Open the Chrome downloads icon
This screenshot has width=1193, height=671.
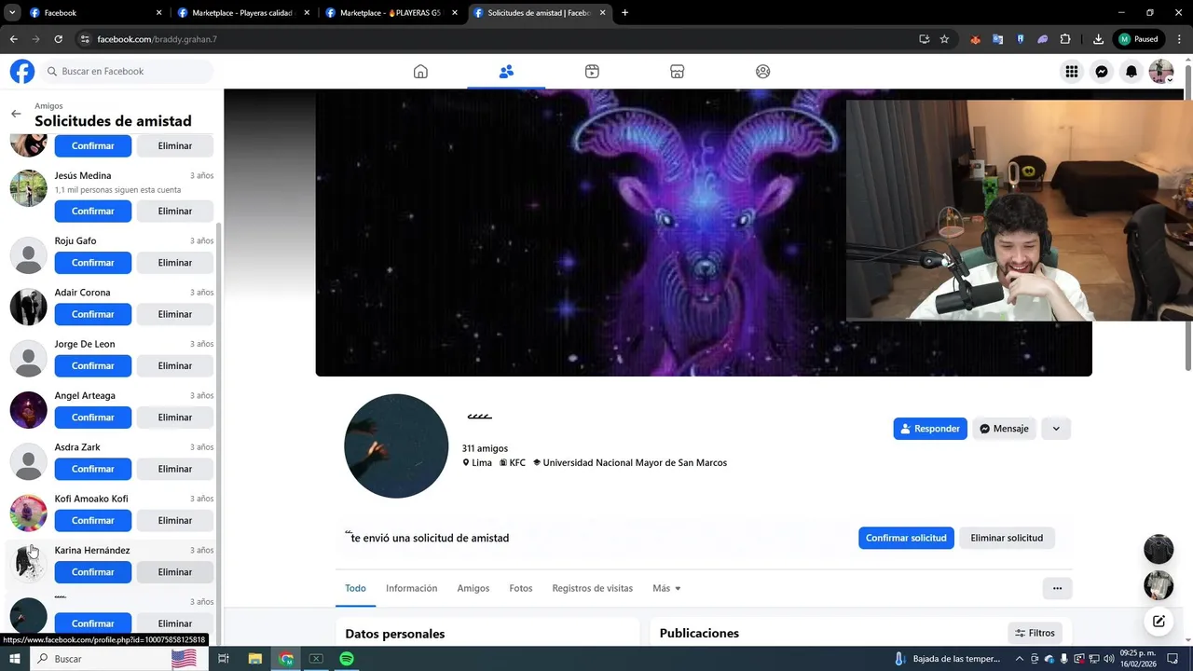1098,39
